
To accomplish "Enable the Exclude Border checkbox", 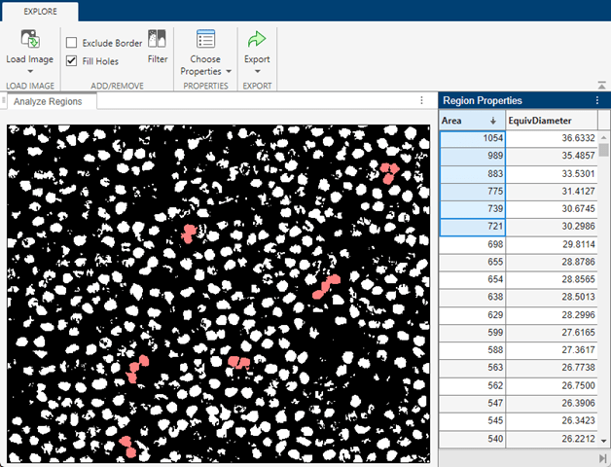I will point(72,43).
